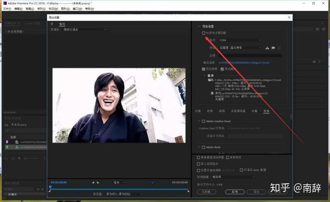Open the 编辑(E) menu
Viewport: 330px width, 202px height.
click(x=19, y=9)
